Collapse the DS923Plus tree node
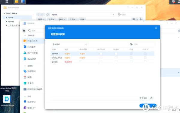Viewport: 180px width, 113px height. coord(4,13)
